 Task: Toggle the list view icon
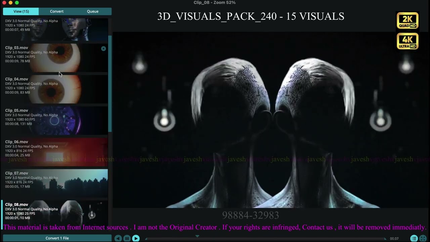(x=414, y=238)
